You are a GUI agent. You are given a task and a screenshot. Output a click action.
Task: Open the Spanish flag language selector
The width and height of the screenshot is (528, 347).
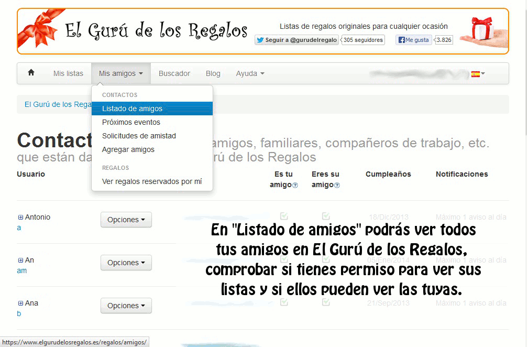coord(477,74)
